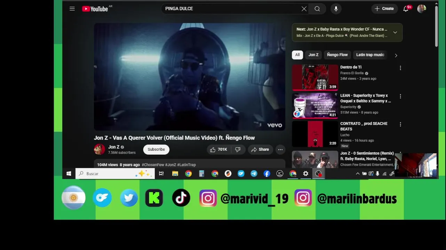
Task: Click the #LatinTrap hashtag
Action: click(x=186, y=165)
